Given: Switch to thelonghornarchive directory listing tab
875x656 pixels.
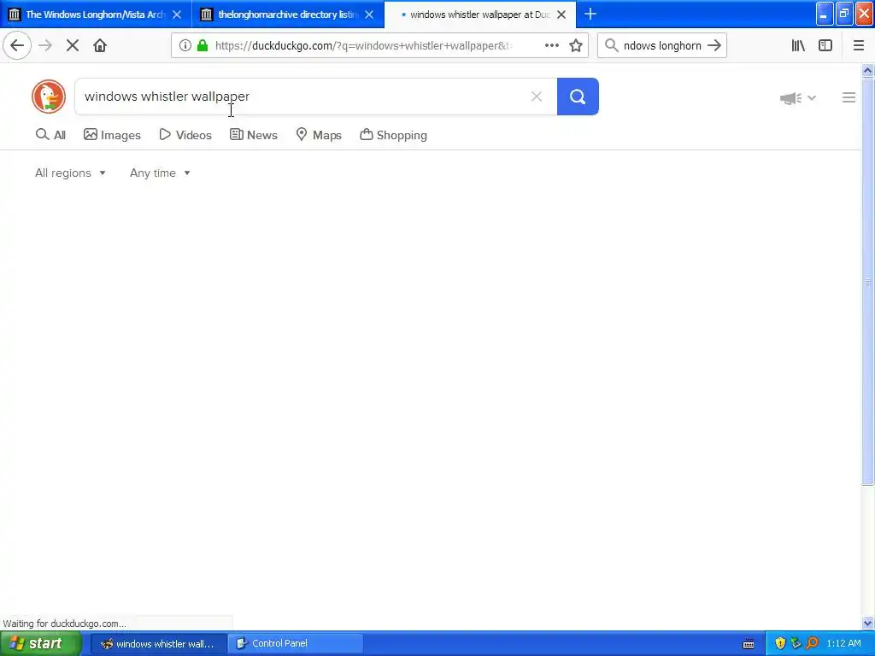Looking at the screenshot, I should [x=288, y=15].
